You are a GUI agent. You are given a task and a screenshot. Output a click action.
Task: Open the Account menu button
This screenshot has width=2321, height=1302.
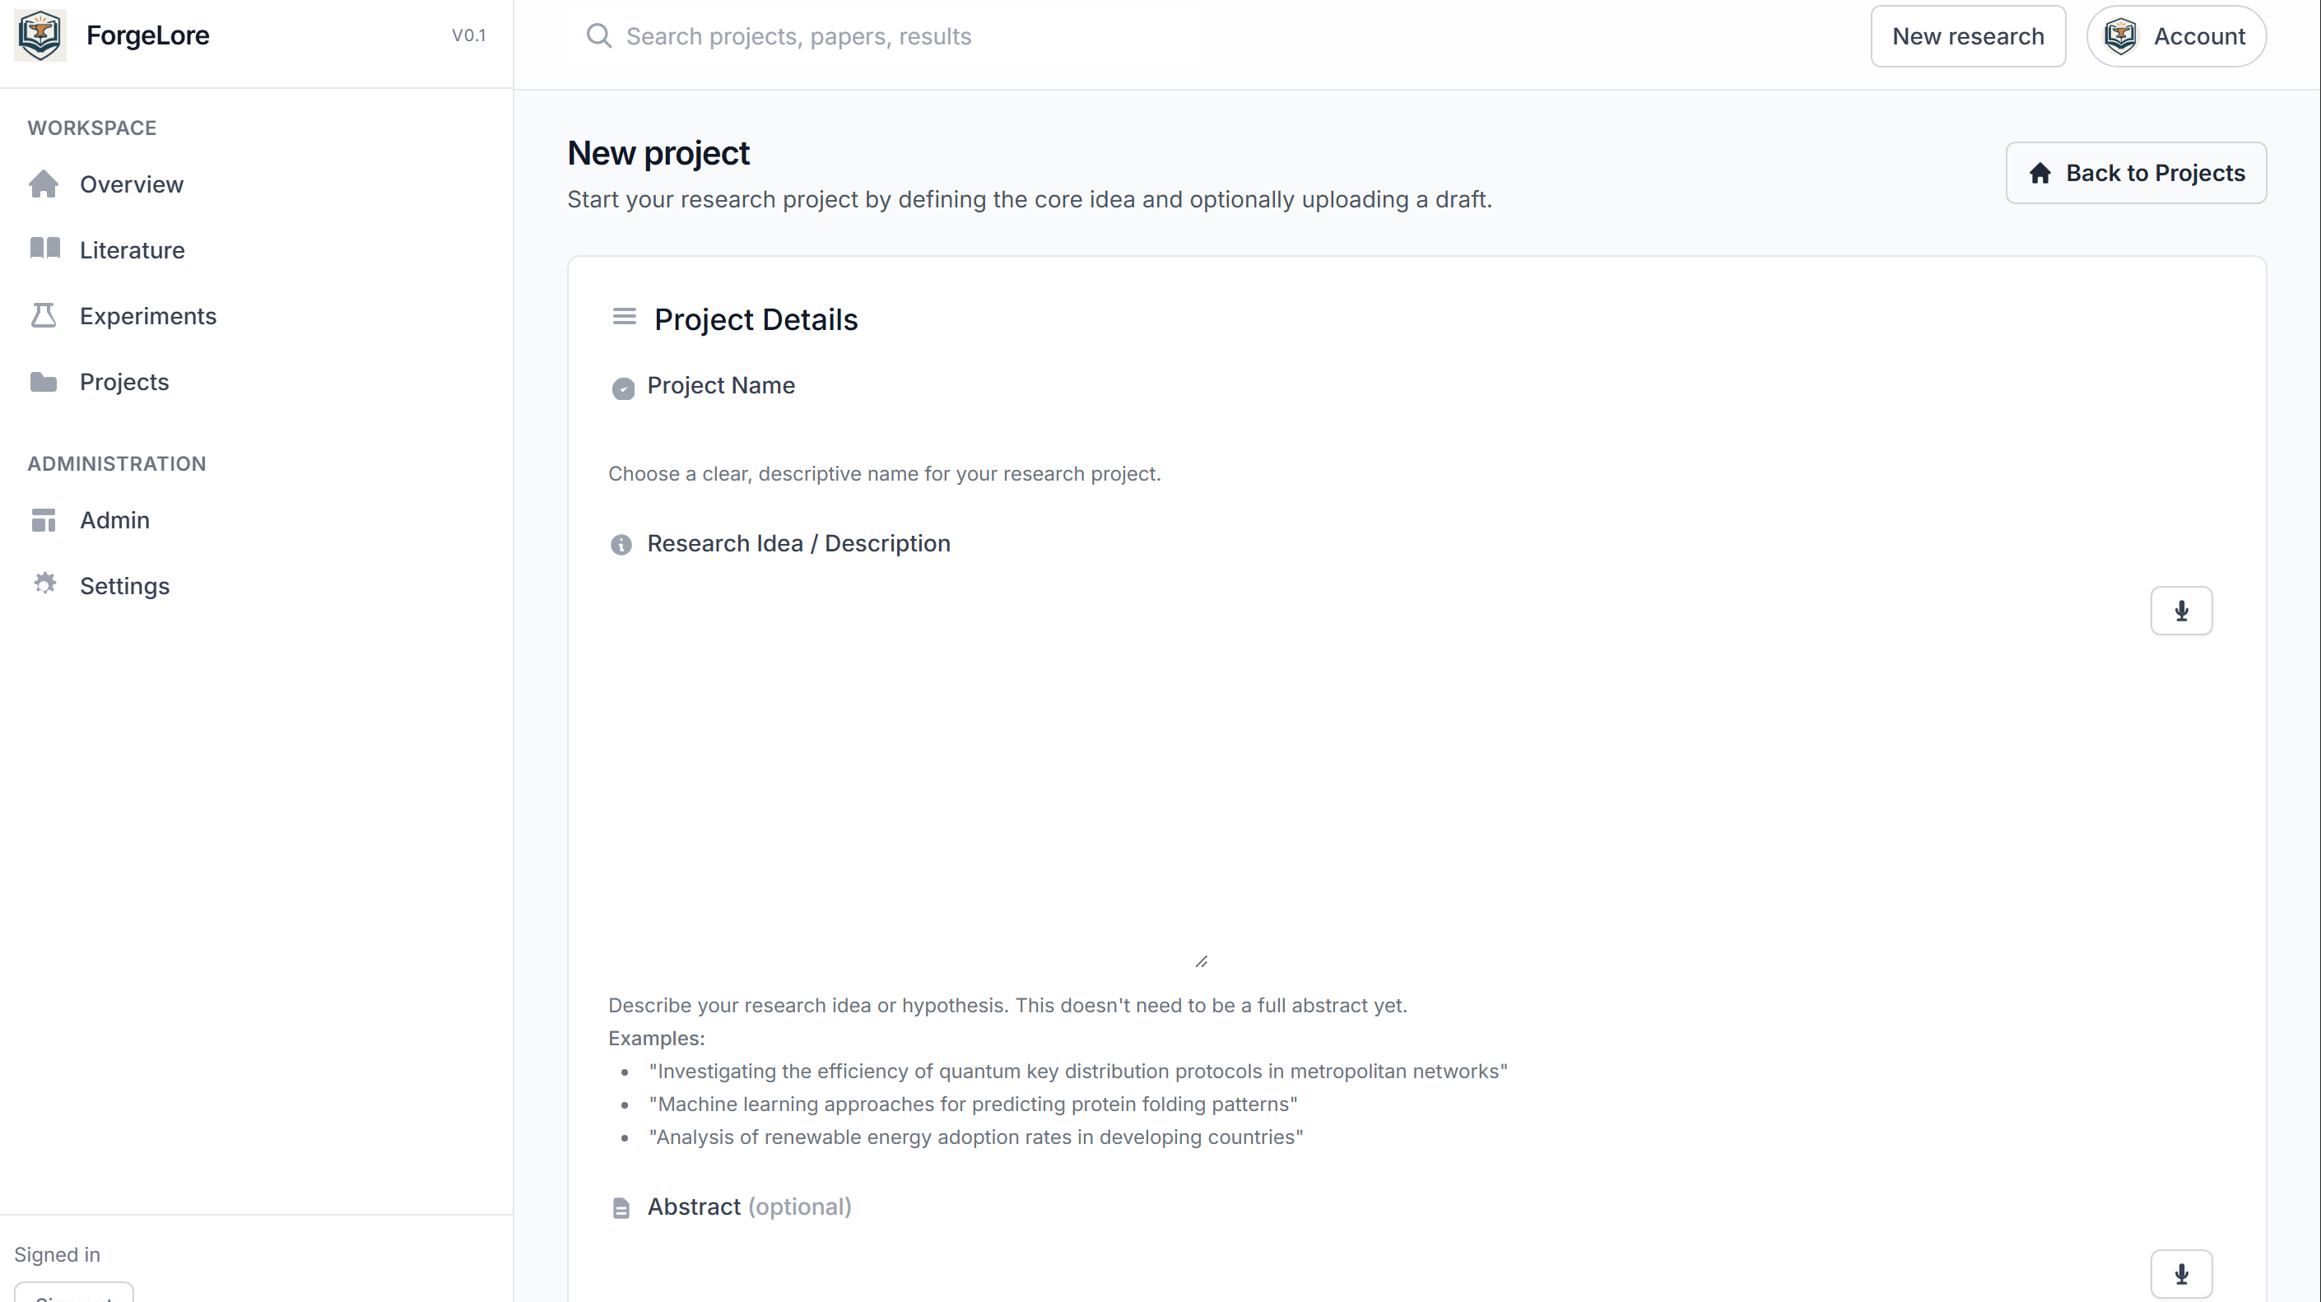tap(2175, 36)
